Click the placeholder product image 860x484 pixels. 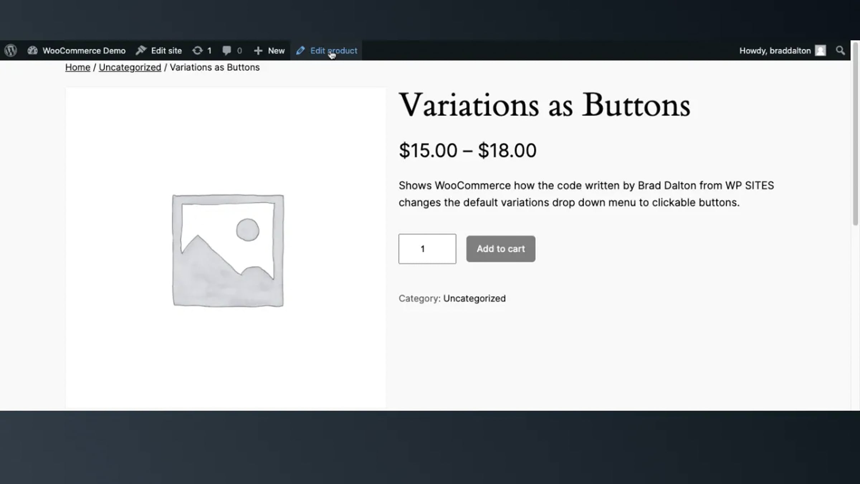(x=228, y=250)
